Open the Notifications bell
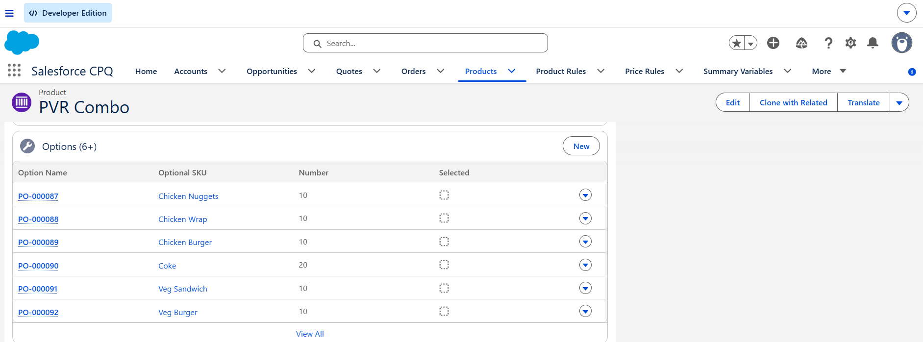Viewport: 923px width, 342px height. click(873, 43)
